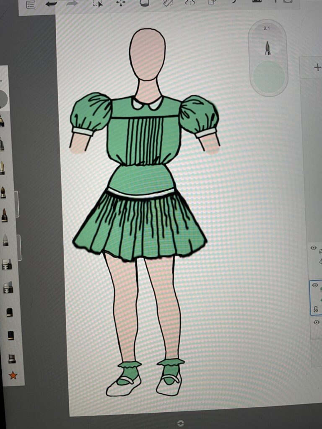Choose the Selection tool in top toolbar
Viewport: 322px width, 429px height.
(97, 3)
